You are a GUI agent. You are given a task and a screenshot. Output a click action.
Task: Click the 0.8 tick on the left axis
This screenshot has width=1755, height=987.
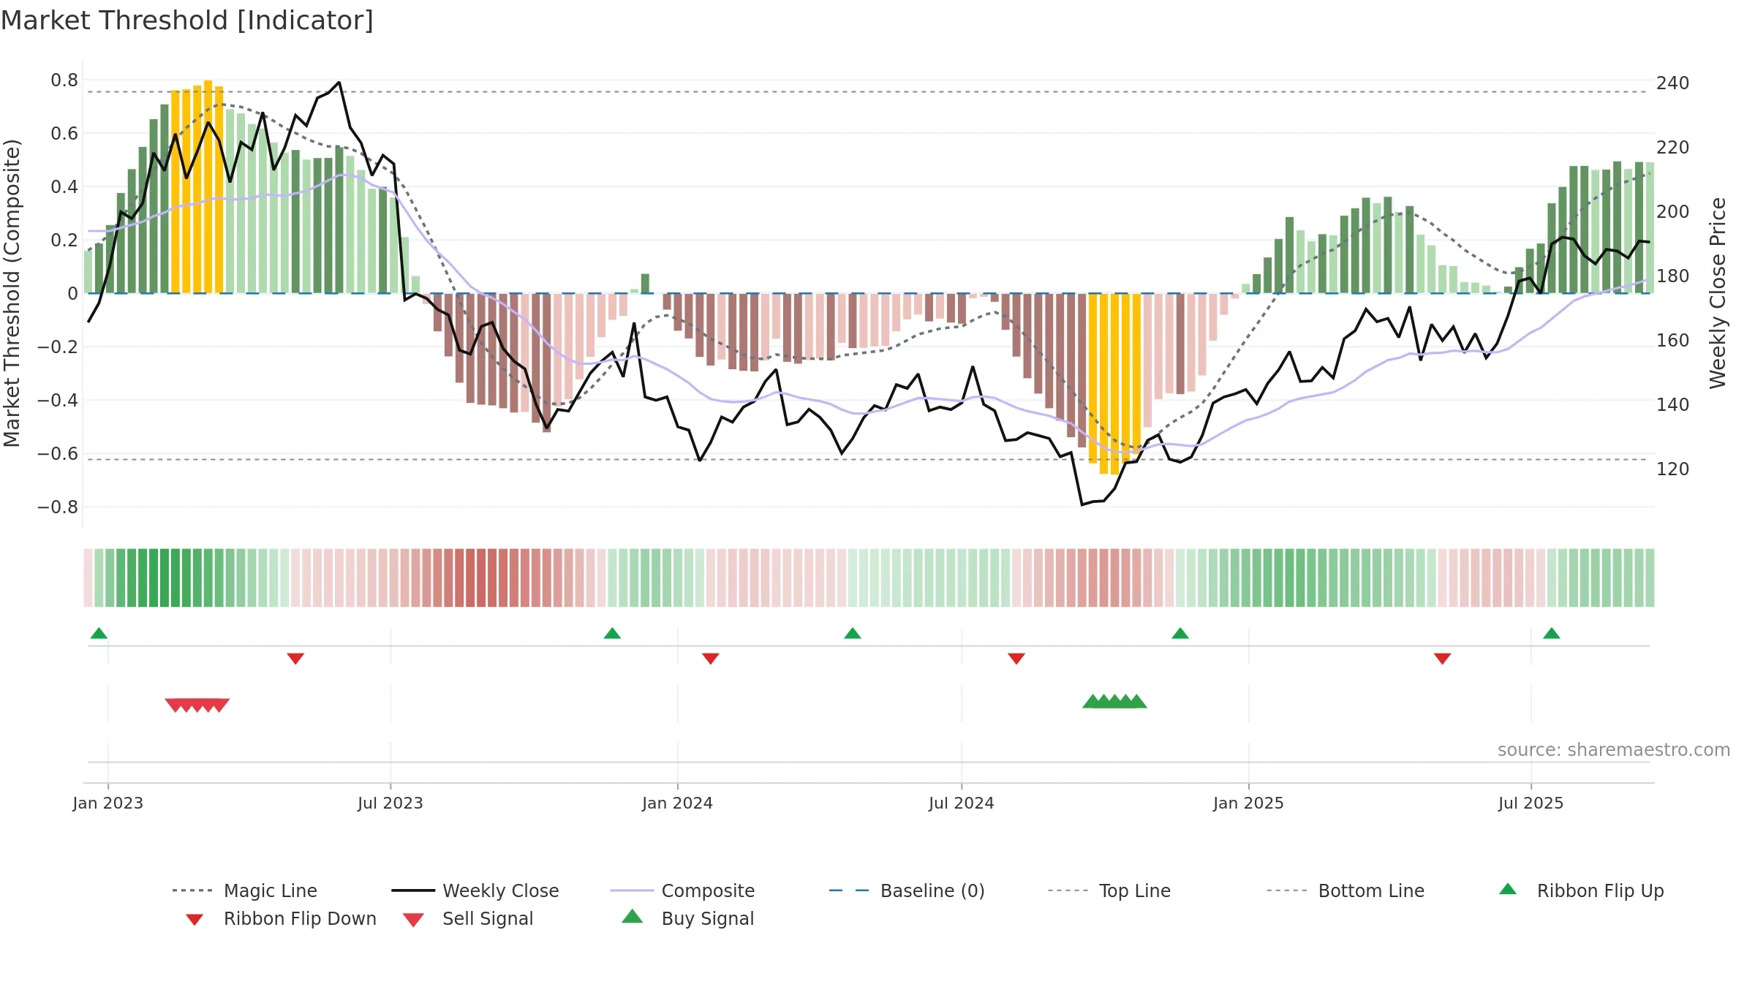pyautogui.click(x=64, y=80)
